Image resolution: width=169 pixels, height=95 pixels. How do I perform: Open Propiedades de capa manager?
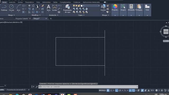pos(68,9)
